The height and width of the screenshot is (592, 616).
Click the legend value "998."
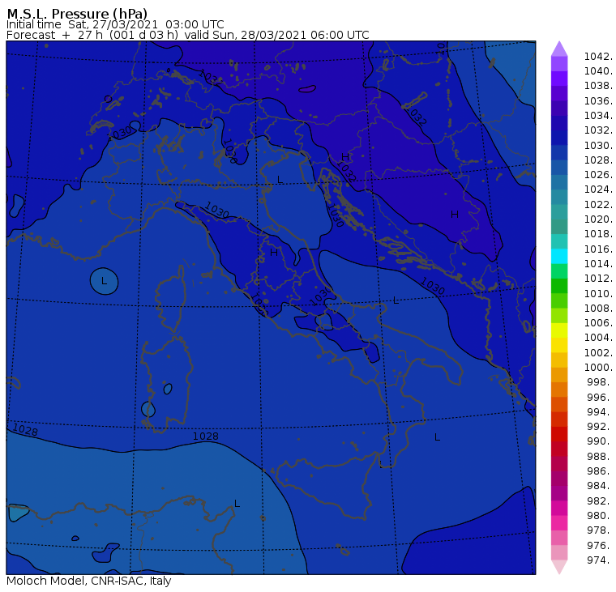[599, 382]
